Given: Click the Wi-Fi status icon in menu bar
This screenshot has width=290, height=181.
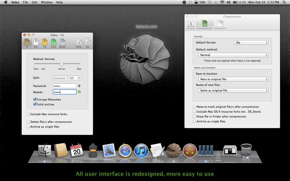Looking at the screenshot, I should pyautogui.click(x=222, y=2).
